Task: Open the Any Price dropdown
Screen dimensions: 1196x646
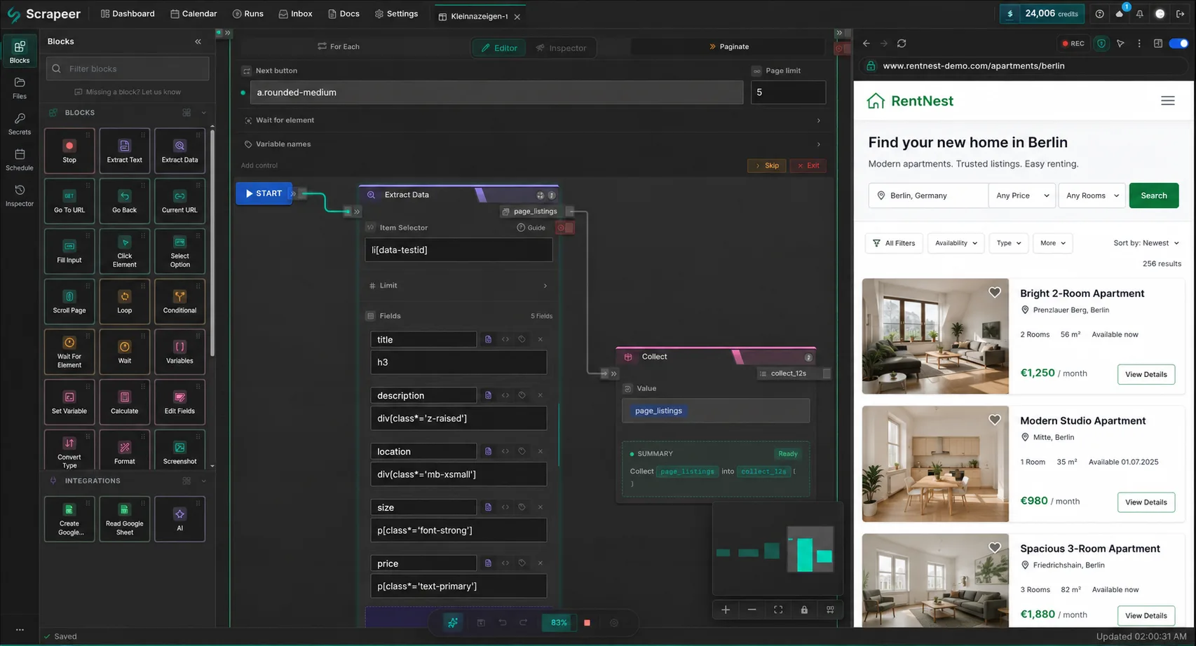Action: (x=1022, y=195)
